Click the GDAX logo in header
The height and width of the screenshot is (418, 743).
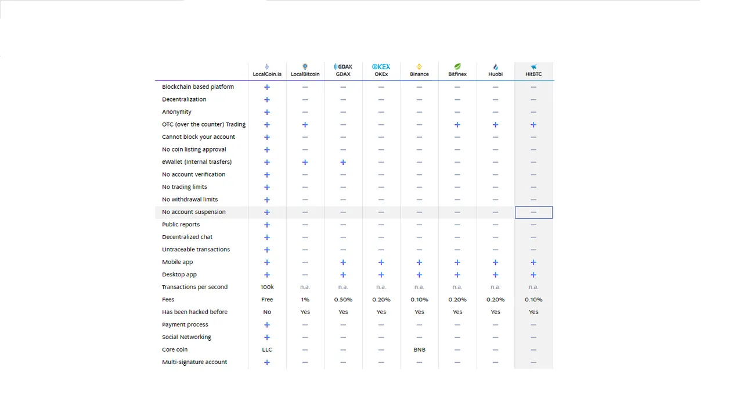point(343,67)
